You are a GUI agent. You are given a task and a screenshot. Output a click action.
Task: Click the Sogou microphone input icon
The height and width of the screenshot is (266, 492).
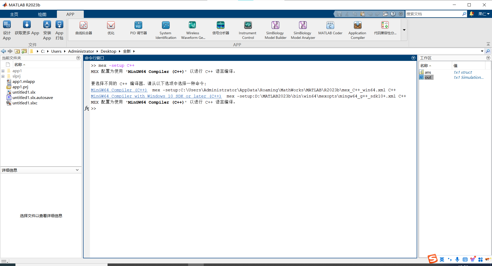[x=457, y=259]
